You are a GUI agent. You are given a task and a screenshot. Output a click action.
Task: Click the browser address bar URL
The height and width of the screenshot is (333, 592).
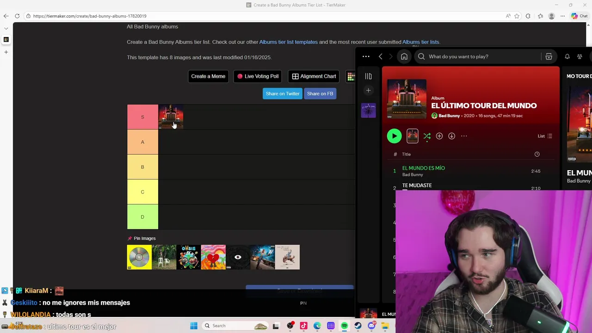click(90, 16)
